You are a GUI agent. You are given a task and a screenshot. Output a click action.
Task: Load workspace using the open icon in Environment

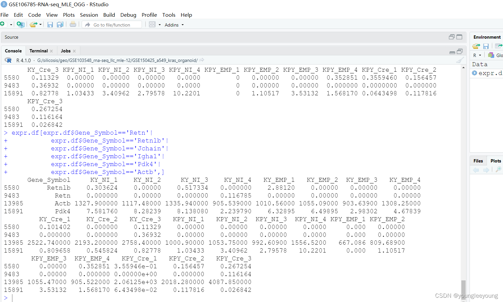coord(476,46)
